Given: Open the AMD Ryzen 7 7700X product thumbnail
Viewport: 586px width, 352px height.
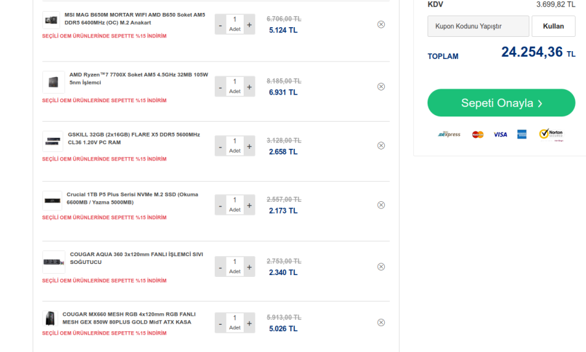Looking at the screenshot, I should (x=54, y=82).
